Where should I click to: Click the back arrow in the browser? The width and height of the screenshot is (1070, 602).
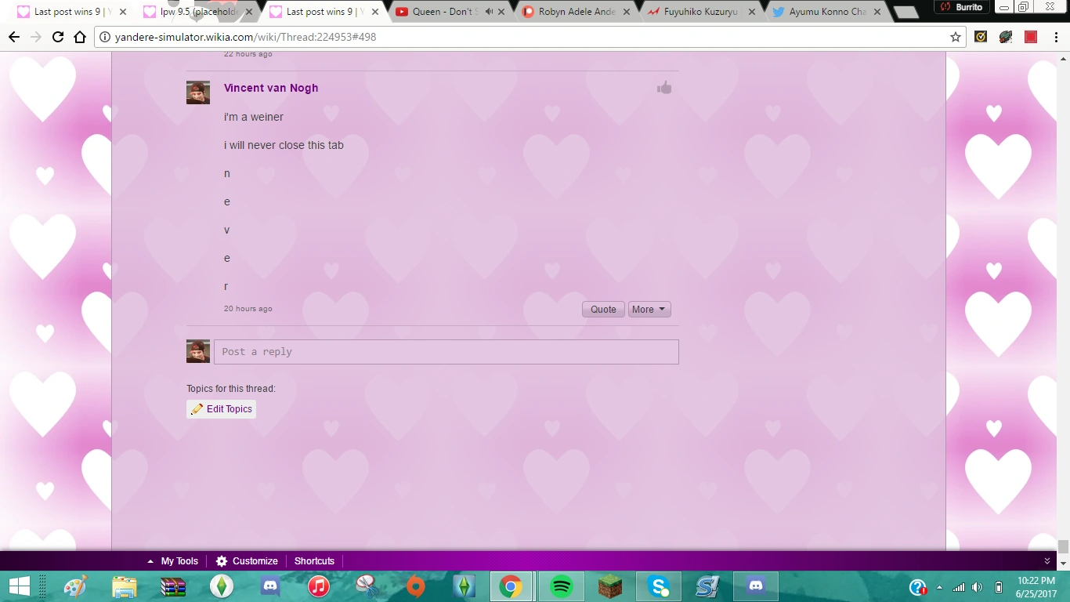pos(14,37)
